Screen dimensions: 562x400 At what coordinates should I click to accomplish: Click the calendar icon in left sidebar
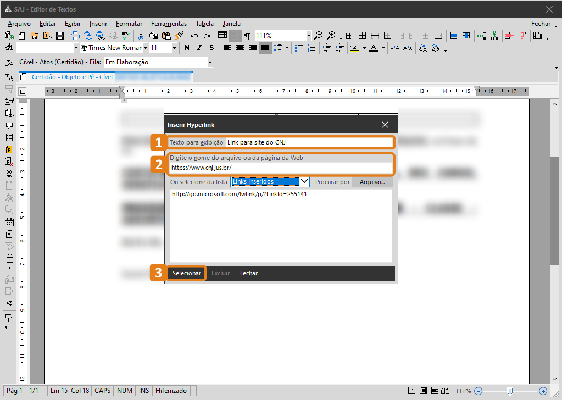tap(9, 222)
